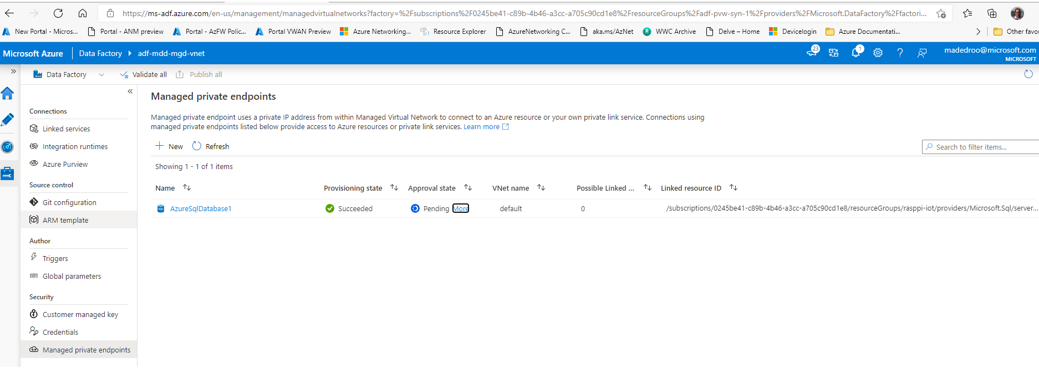Screen dimensions: 1039x368
Task: Refresh the endpoints list
Action: 211,146
